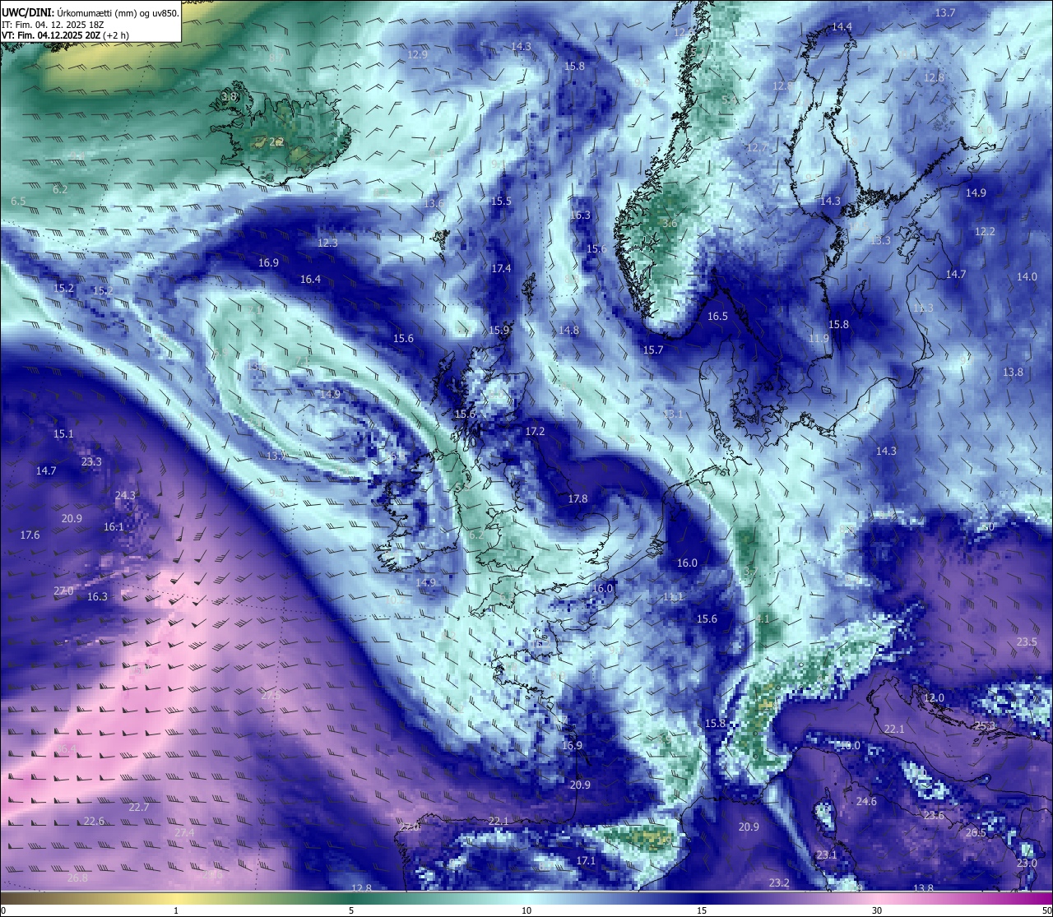Click the 17.2 value over northern England

click(x=535, y=432)
